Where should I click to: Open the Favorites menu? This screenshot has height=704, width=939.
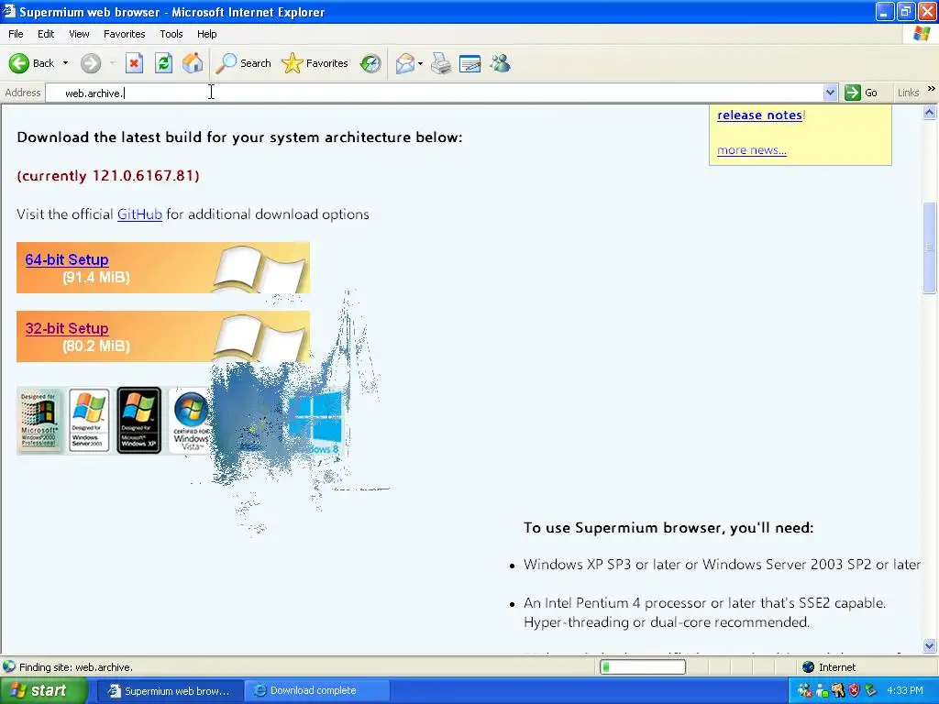pyautogui.click(x=125, y=34)
